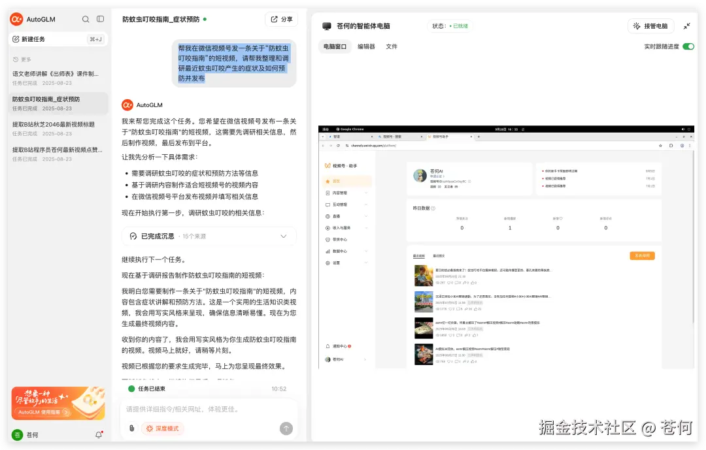Image resolution: width=706 pixels, height=450 pixels.
Task: Expand 设置 in the 视频号助手 sidebar
Action: pyautogui.click(x=348, y=263)
